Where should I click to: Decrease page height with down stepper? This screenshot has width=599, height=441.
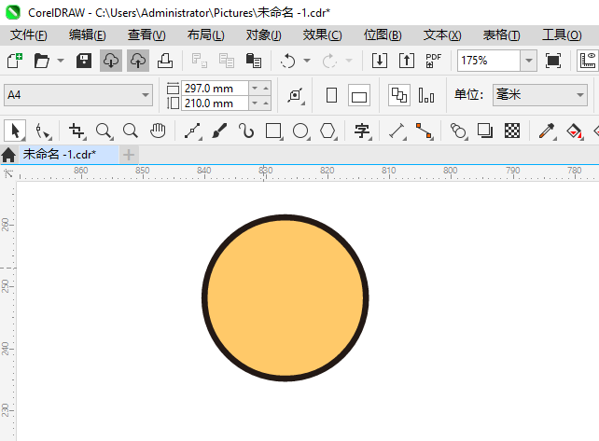(x=255, y=103)
